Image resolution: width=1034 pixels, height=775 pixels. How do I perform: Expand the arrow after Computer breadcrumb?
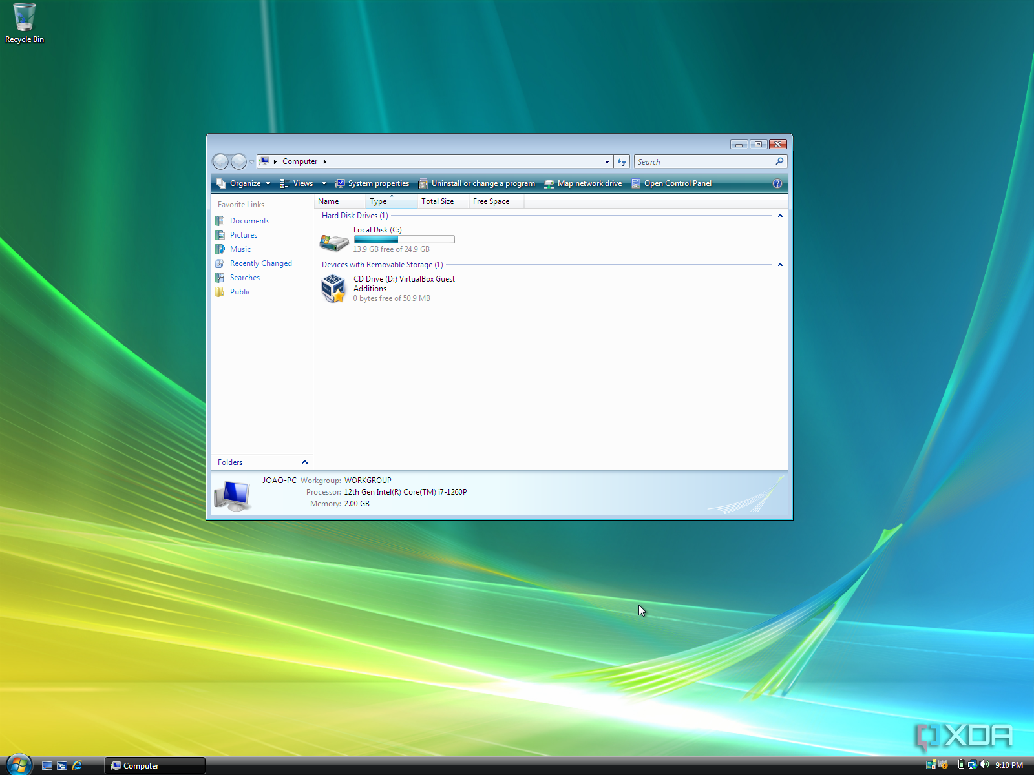[x=325, y=161]
